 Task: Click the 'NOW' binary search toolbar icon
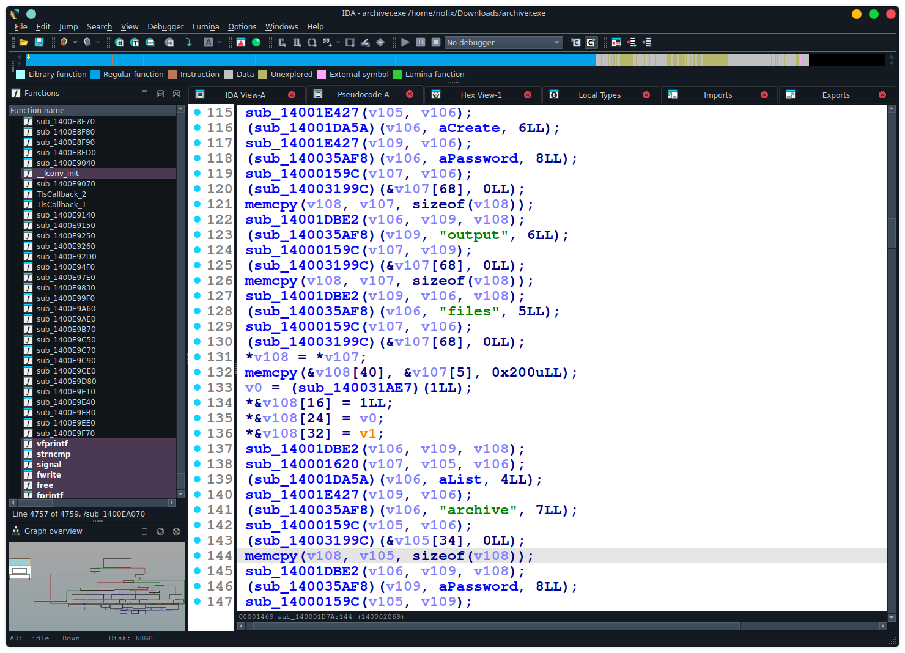150,42
